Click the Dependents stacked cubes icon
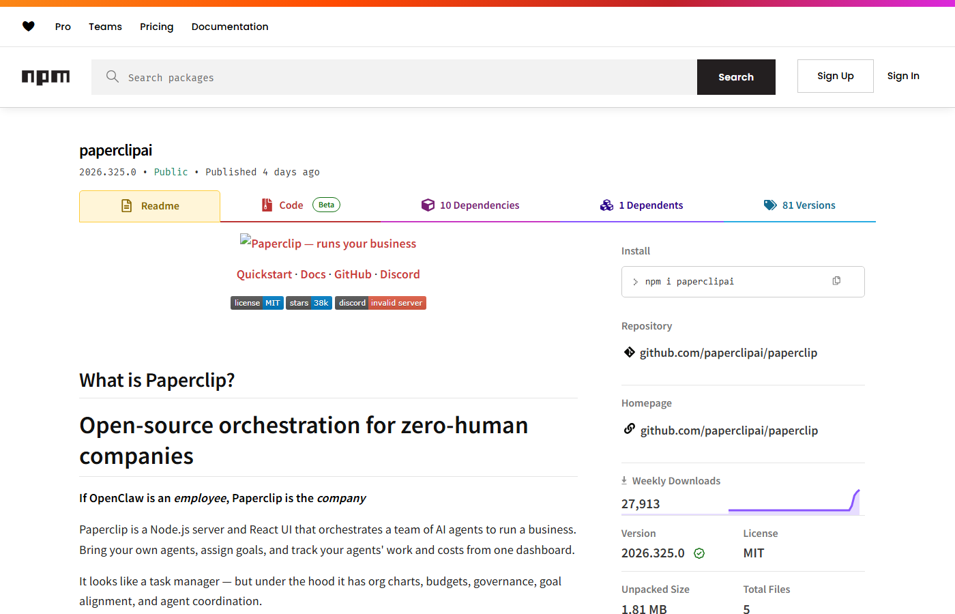955x614 pixels. (x=607, y=205)
